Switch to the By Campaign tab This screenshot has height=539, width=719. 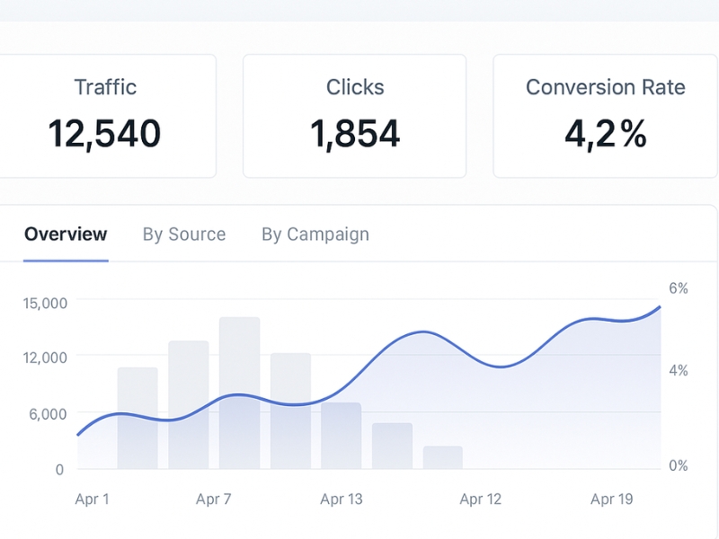click(315, 234)
